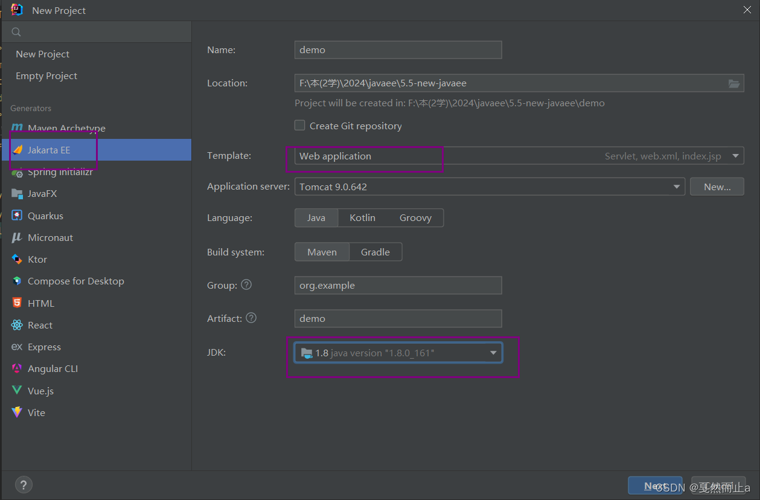Expand Application server dropdown Tomcat 9.0.642

(x=490, y=187)
